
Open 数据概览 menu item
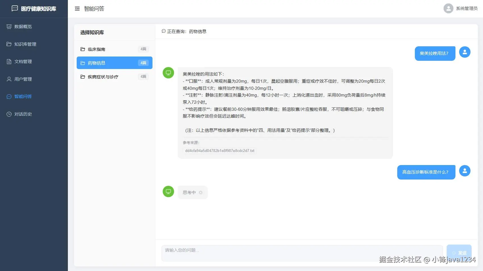[x=34, y=27]
